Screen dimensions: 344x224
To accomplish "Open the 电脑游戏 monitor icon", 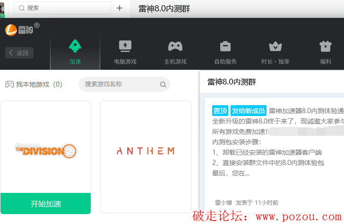I will [125, 46].
